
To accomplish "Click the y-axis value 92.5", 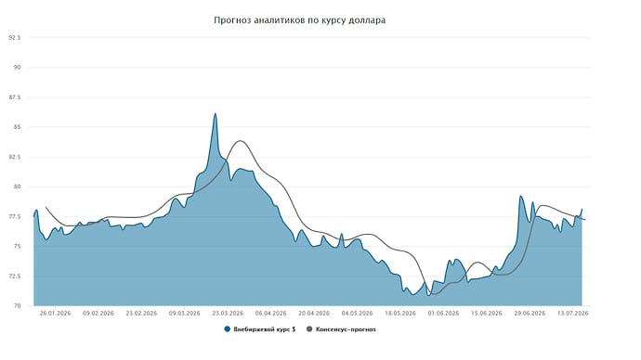I will click(x=15, y=37).
